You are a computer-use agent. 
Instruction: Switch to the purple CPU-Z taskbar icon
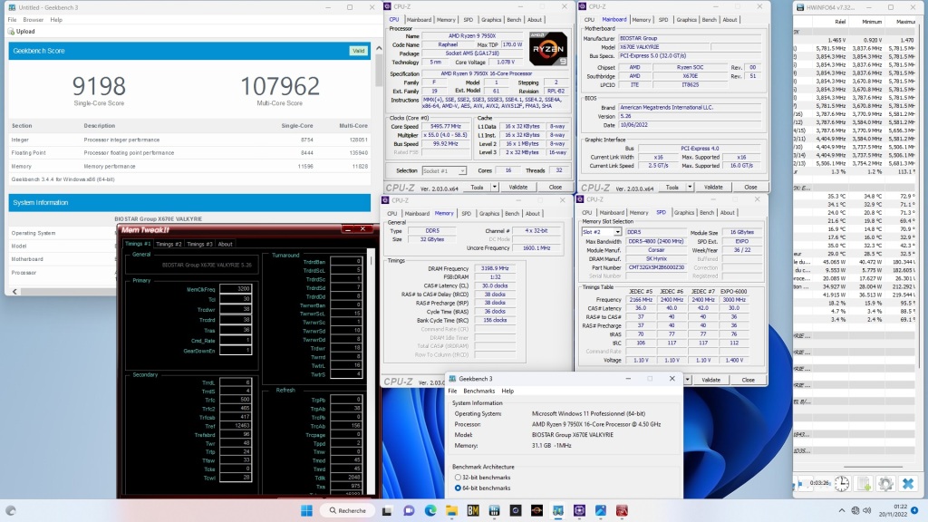pyautogui.click(x=579, y=510)
